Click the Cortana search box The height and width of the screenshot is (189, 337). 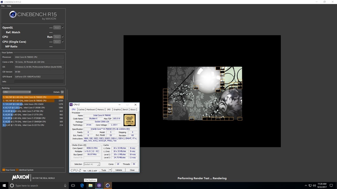[x=39, y=186]
